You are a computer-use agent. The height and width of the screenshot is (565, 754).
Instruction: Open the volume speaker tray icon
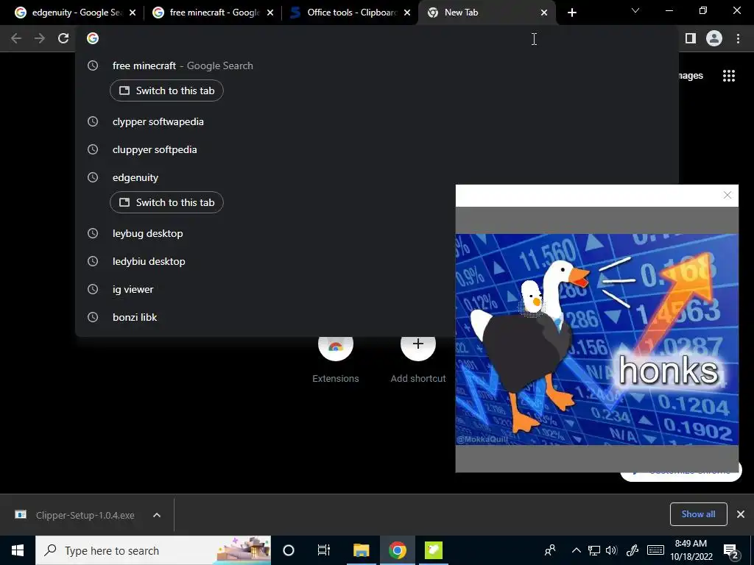click(611, 550)
